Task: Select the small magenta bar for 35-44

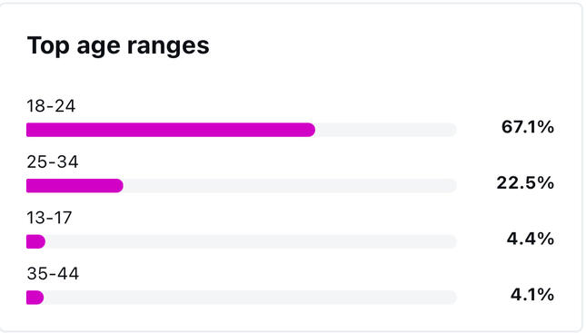Action: point(35,298)
